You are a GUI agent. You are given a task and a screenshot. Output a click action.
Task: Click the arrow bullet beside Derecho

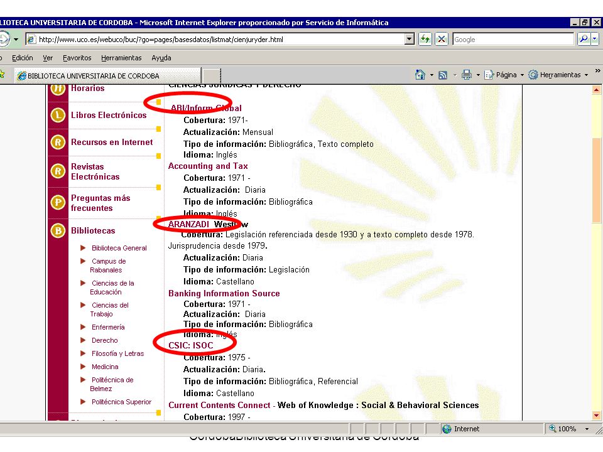[83, 340]
